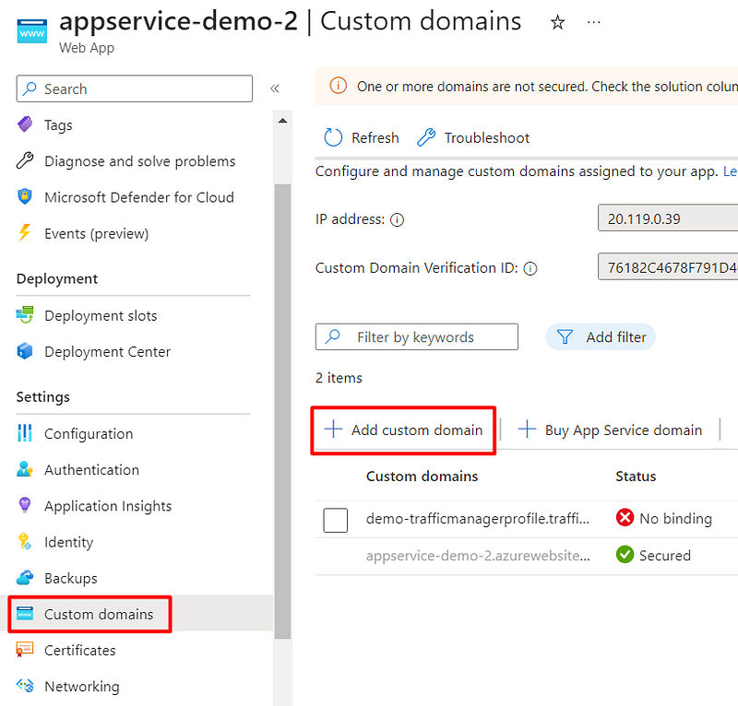Screen dimensions: 738x706
Task: Open Configuration settings
Action: (x=89, y=434)
